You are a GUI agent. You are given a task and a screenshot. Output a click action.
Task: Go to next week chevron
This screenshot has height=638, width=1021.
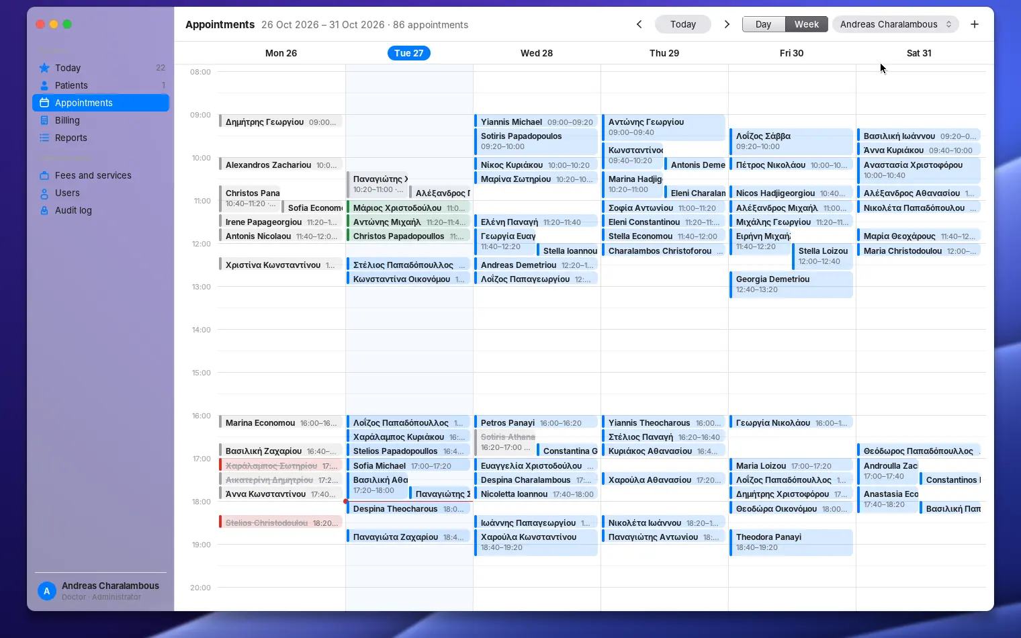click(727, 24)
